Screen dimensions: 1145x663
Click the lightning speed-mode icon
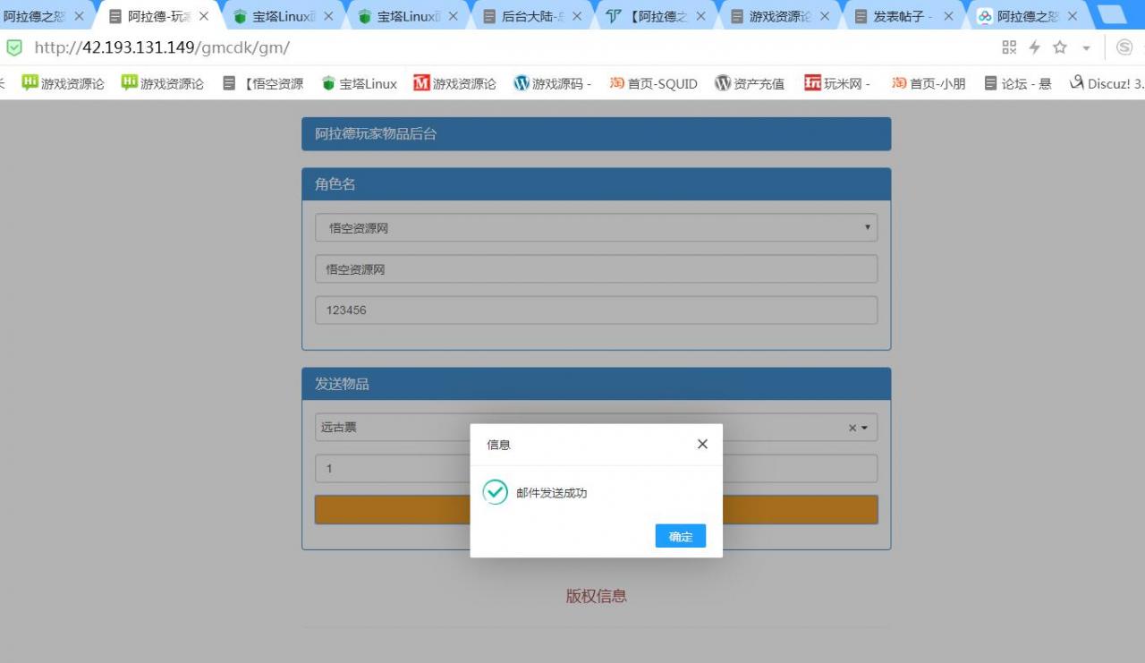[x=1033, y=47]
